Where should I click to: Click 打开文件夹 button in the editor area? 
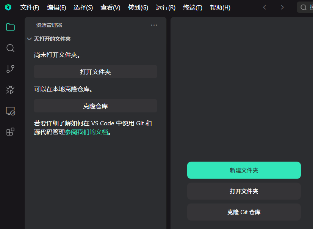pos(244,191)
